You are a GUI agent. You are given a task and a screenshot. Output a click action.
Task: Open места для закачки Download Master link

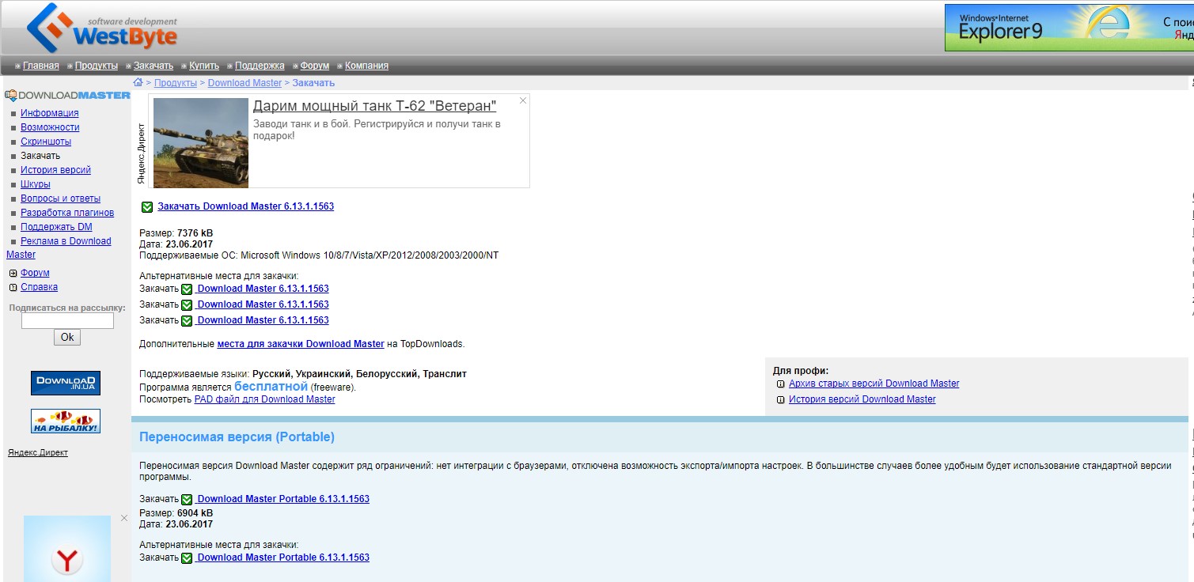click(x=301, y=344)
